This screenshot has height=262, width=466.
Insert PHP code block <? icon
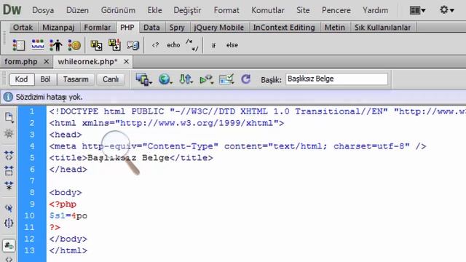coord(155,45)
